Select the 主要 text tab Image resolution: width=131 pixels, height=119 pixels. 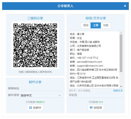96,25
